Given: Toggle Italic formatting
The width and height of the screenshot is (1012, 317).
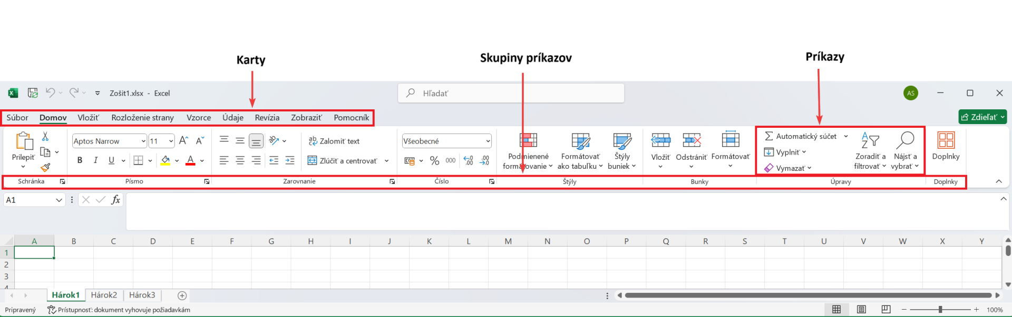Looking at the screenshot, I should click(x=95, y=160).
